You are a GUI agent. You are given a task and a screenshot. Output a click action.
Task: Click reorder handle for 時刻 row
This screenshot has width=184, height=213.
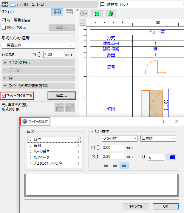click(x=30, y=146)
